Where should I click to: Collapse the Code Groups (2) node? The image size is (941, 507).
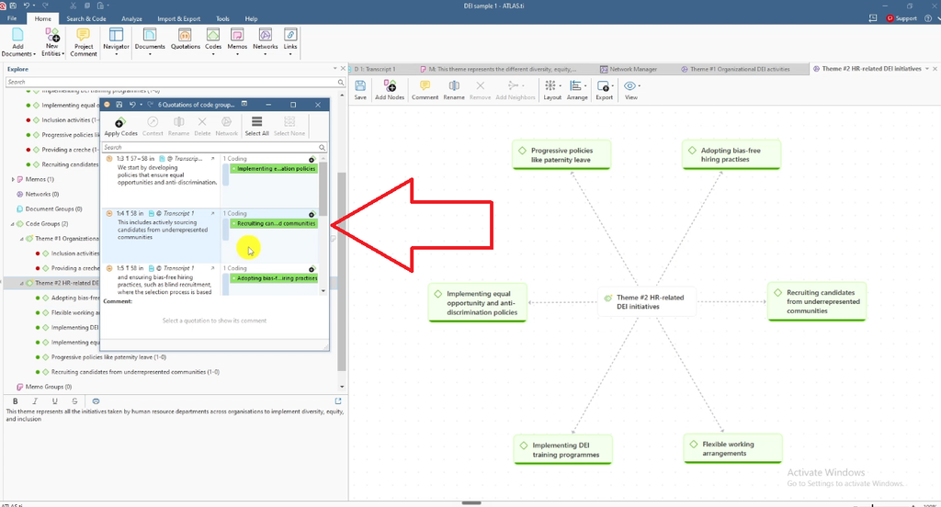(x=13, y=224)
